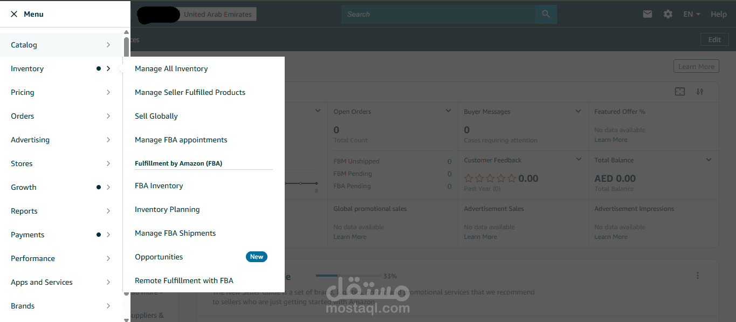Screen dimensions: 736x322
Task: Expand the Stores chevron arrow
Action: [108, 163]
